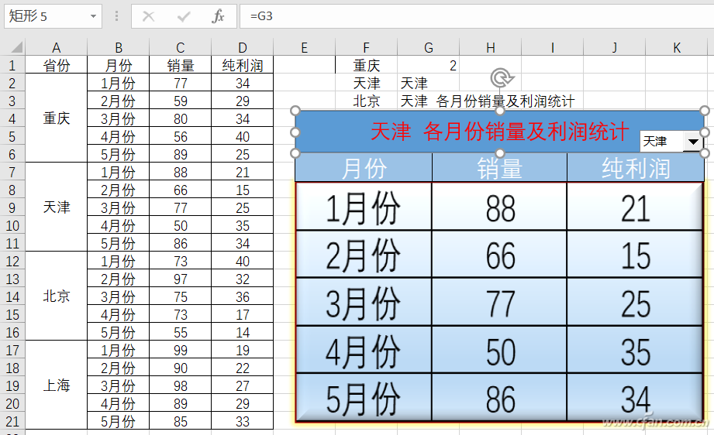The height and width of the screenshot is (435, 714).
Task: Select column D header
Action: (242, 47)
